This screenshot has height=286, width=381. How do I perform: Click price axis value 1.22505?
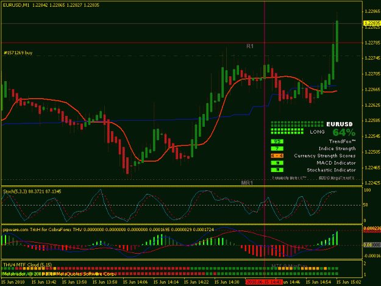pos(372,152)
